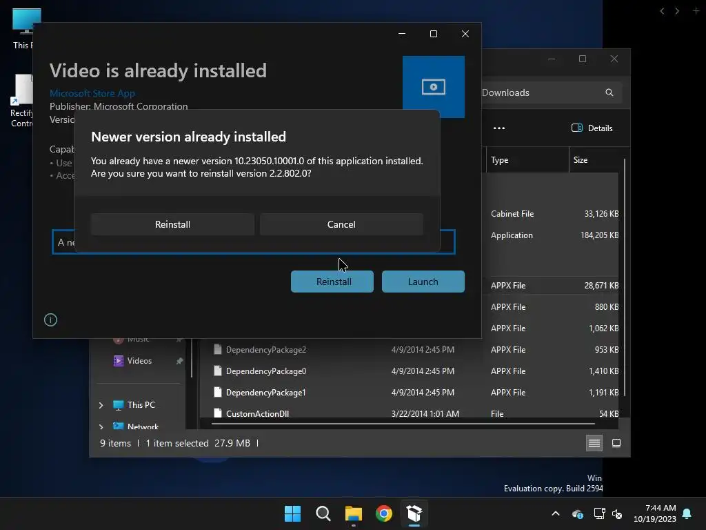Screen dimensions: 706x530
Task: Click the Video app tile icon
Action: [x=434, y=86]
